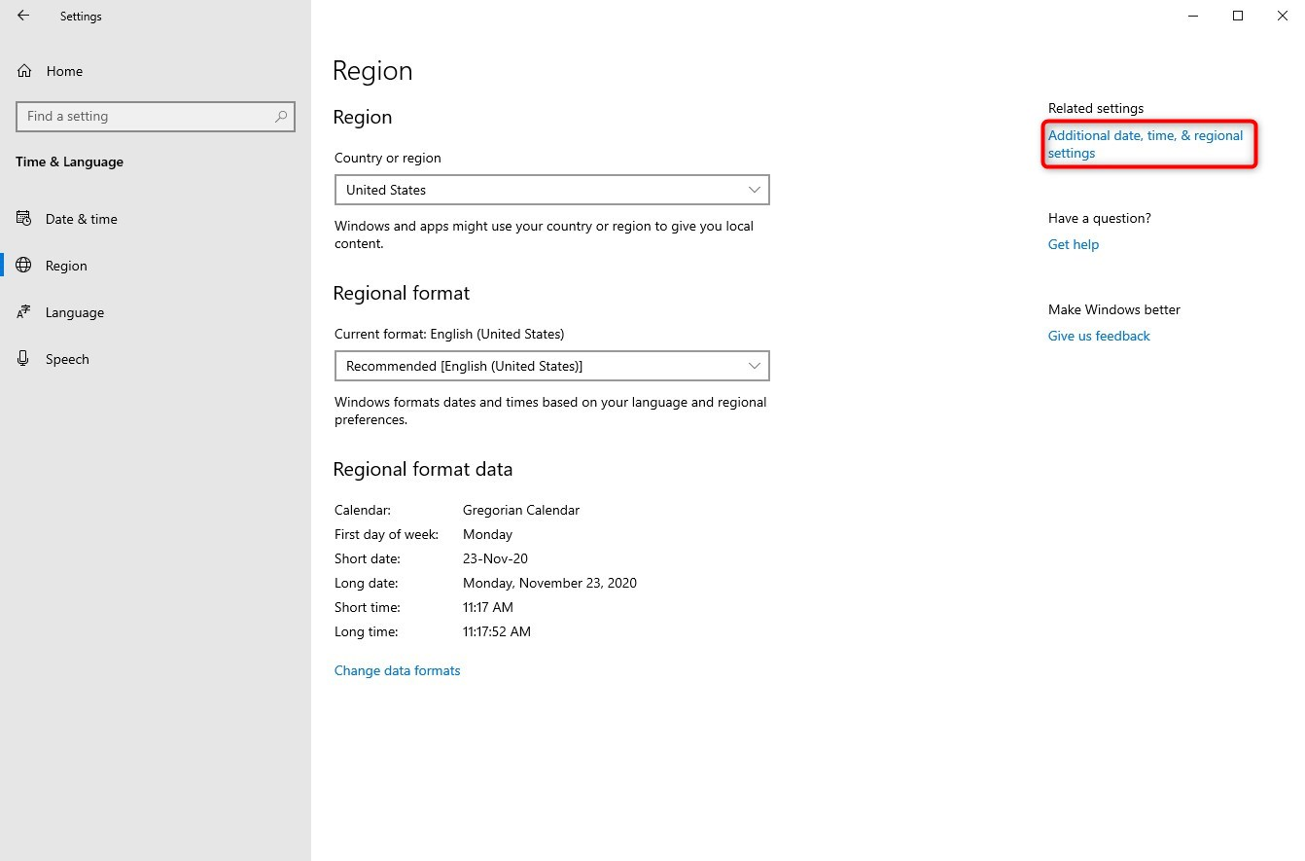This screenshot has width=1305, height=861.
Task: Click the Change data formats link
Action: click(x=397, y=670)
